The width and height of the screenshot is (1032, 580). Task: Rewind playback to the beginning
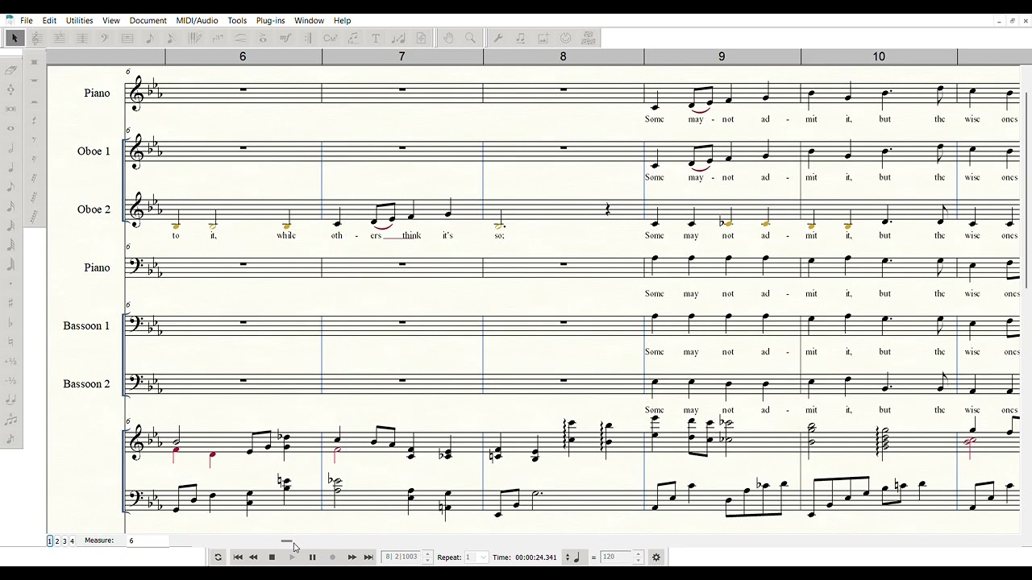pyautogui.click(x=238, y=557)
